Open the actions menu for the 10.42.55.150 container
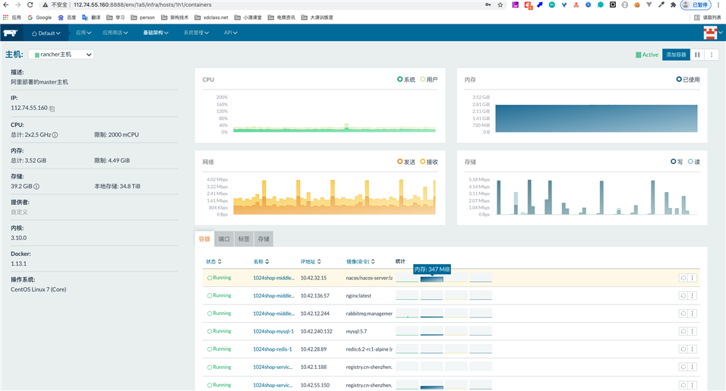This screenshot has width=726, height=391. coord(693,385)
